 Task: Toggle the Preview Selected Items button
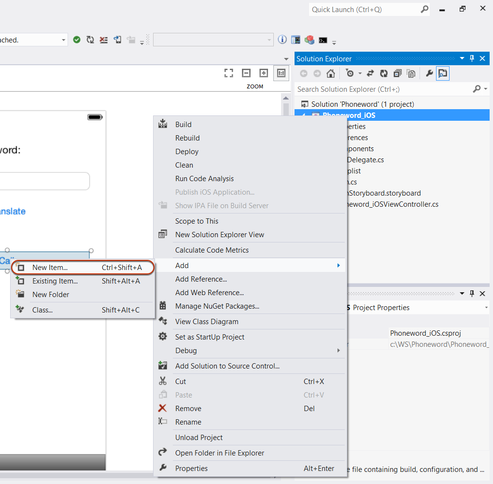pos(442,73)
